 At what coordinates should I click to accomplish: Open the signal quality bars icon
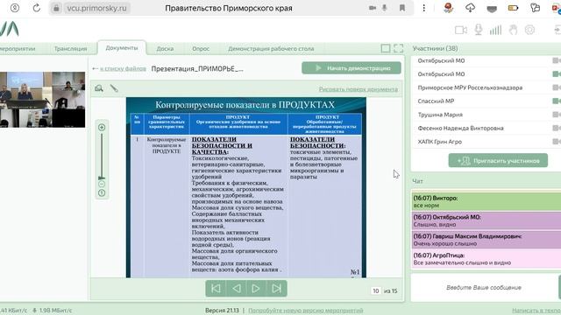[495, 30]
